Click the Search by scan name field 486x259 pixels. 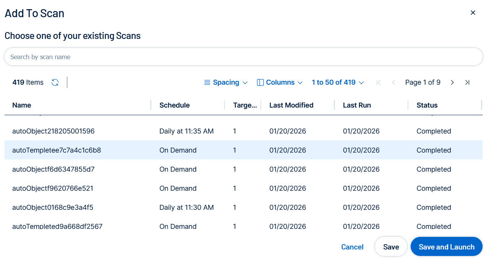[x=243, y=57]
